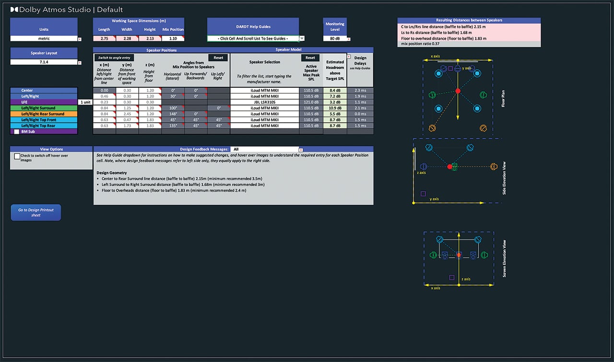Click the 121.0 dB max peak SPL cell
The height and width of the screenshot is (362, 614).
(311, 102)
